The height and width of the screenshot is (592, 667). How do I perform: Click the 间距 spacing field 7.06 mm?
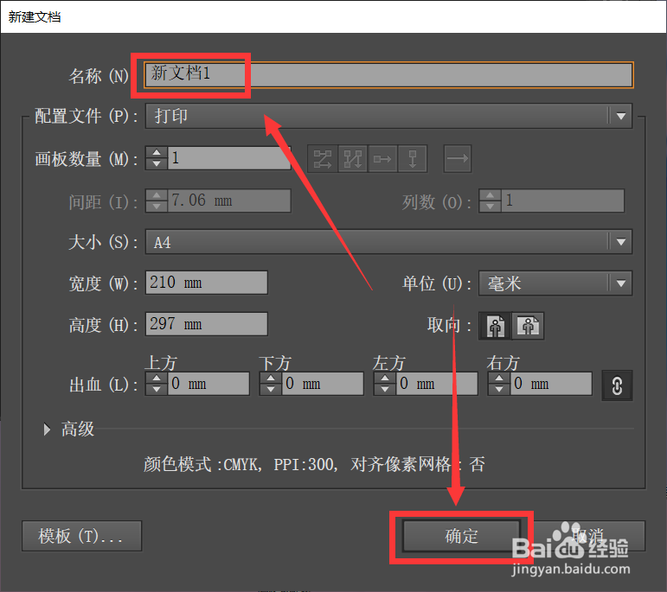pos(229,201)
